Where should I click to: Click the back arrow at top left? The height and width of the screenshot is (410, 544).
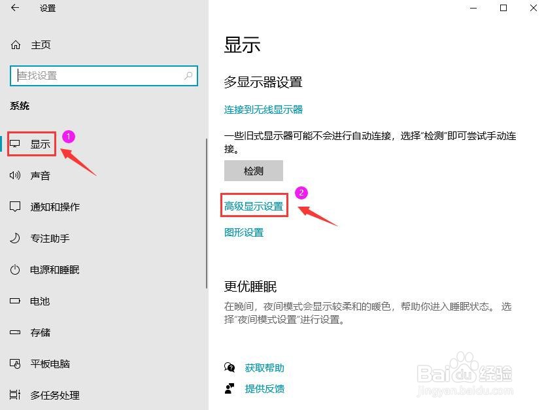(x=14, y=9)
